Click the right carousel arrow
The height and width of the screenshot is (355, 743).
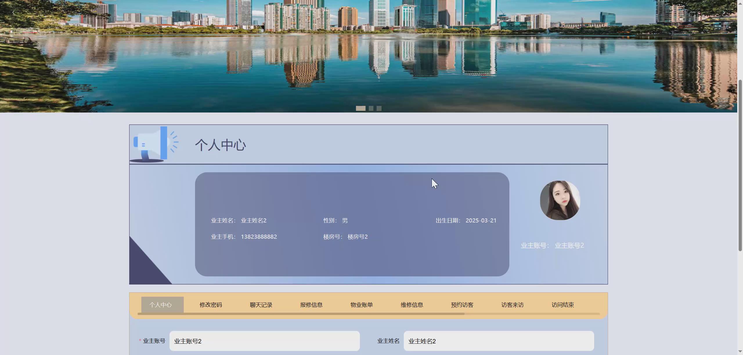coord(723,12)
